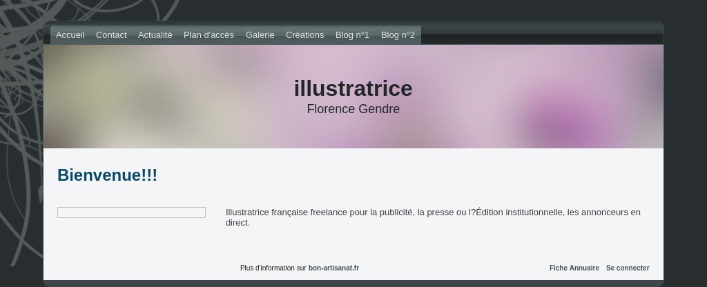Image resolution: width=707 pixels, height=287 pixels.
Task: Open Plan d'accès page
Action: pyautogui.click(x=209, y=35)
